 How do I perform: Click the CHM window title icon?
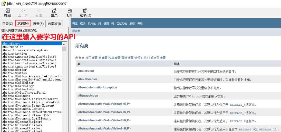click(3, 4)
